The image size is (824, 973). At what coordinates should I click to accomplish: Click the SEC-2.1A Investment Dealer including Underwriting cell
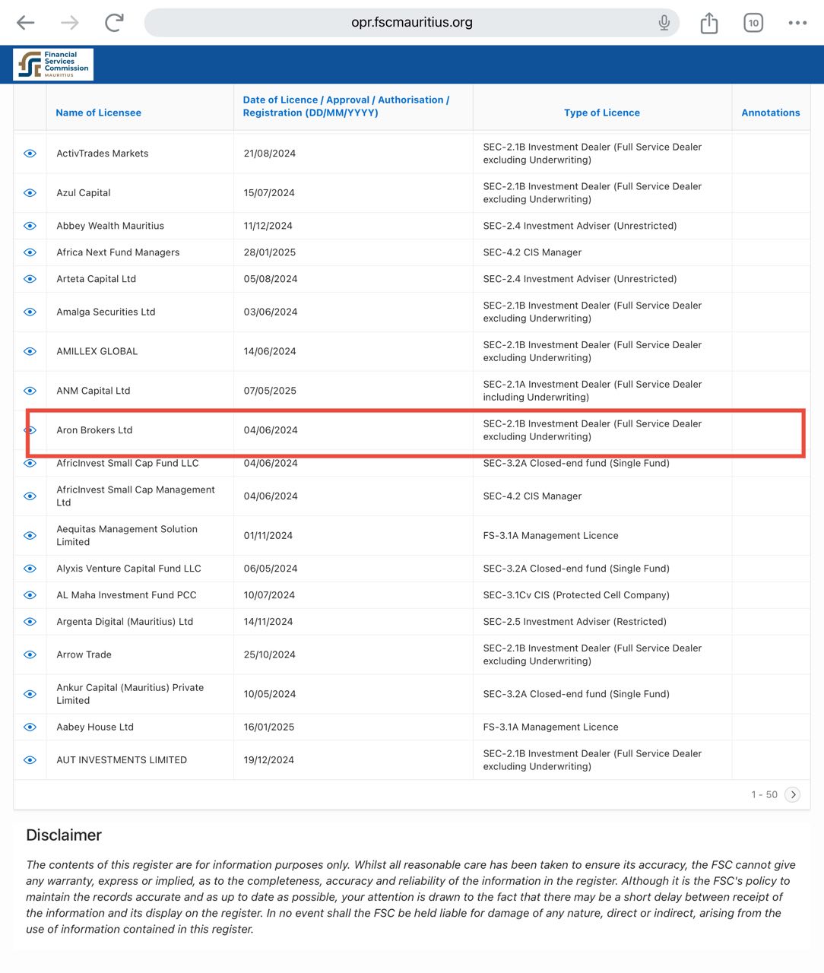tap(592, 391)
